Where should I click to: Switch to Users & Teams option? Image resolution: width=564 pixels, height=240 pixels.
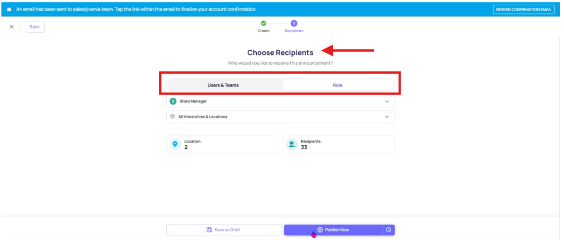coord(223,85)
